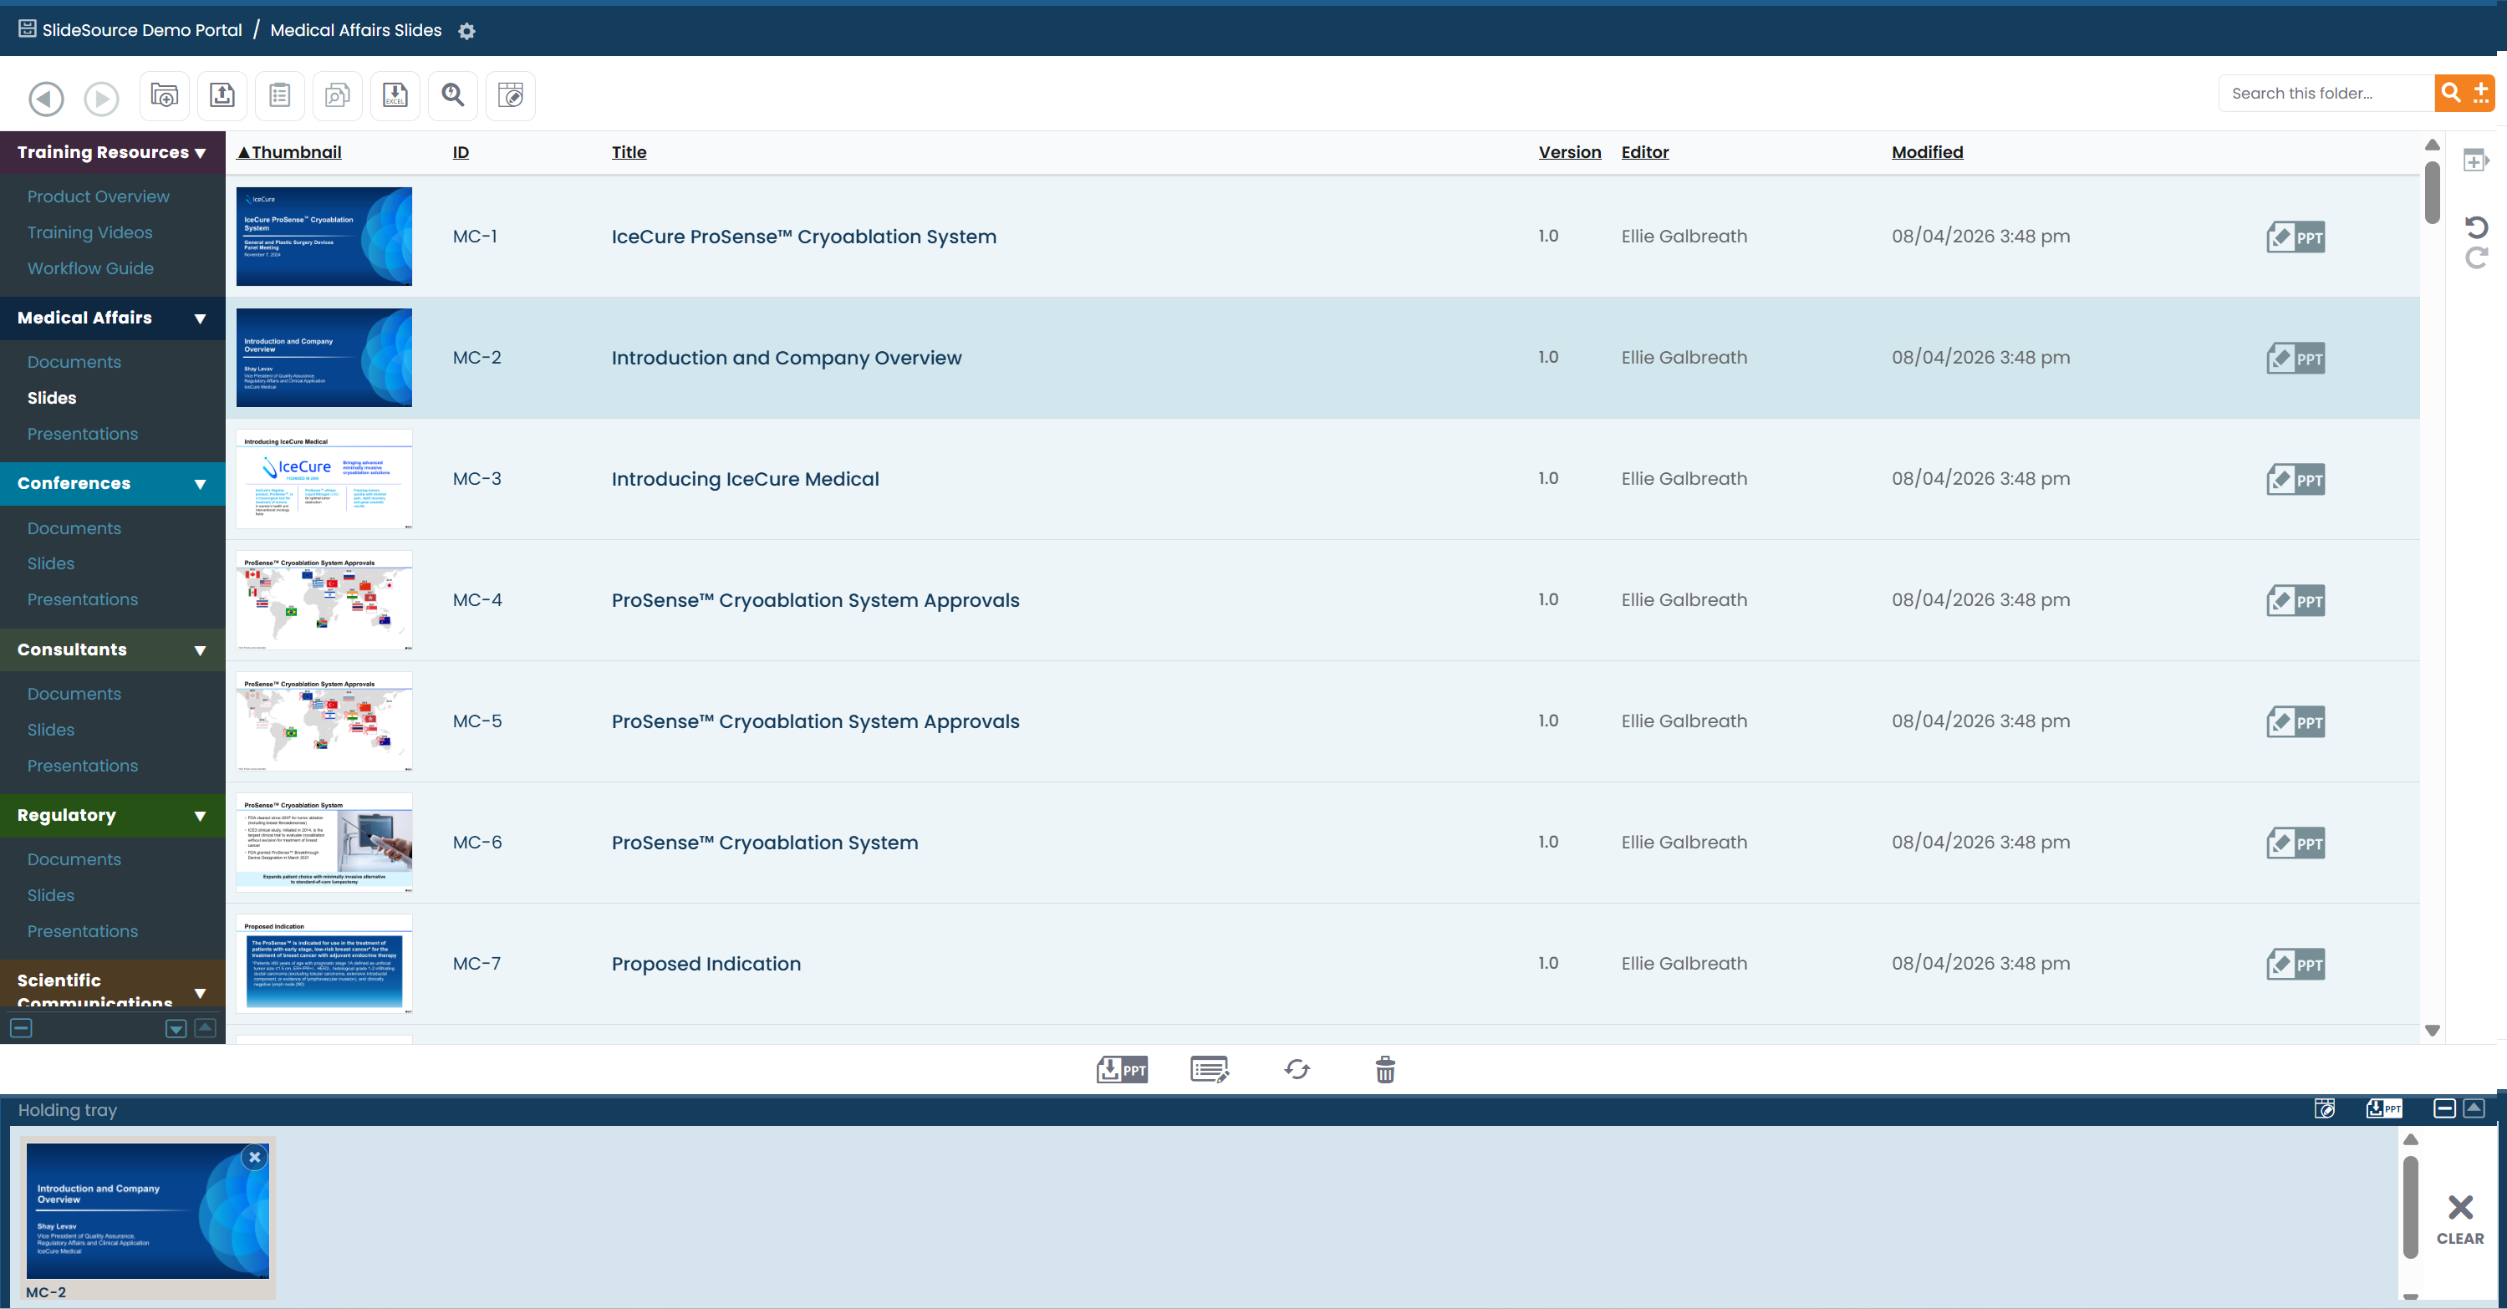Screen dimensions: 2507x1309
Task: Minimize the holding tray panel
Action: pyautogui.click(x=2444, y=1108)
